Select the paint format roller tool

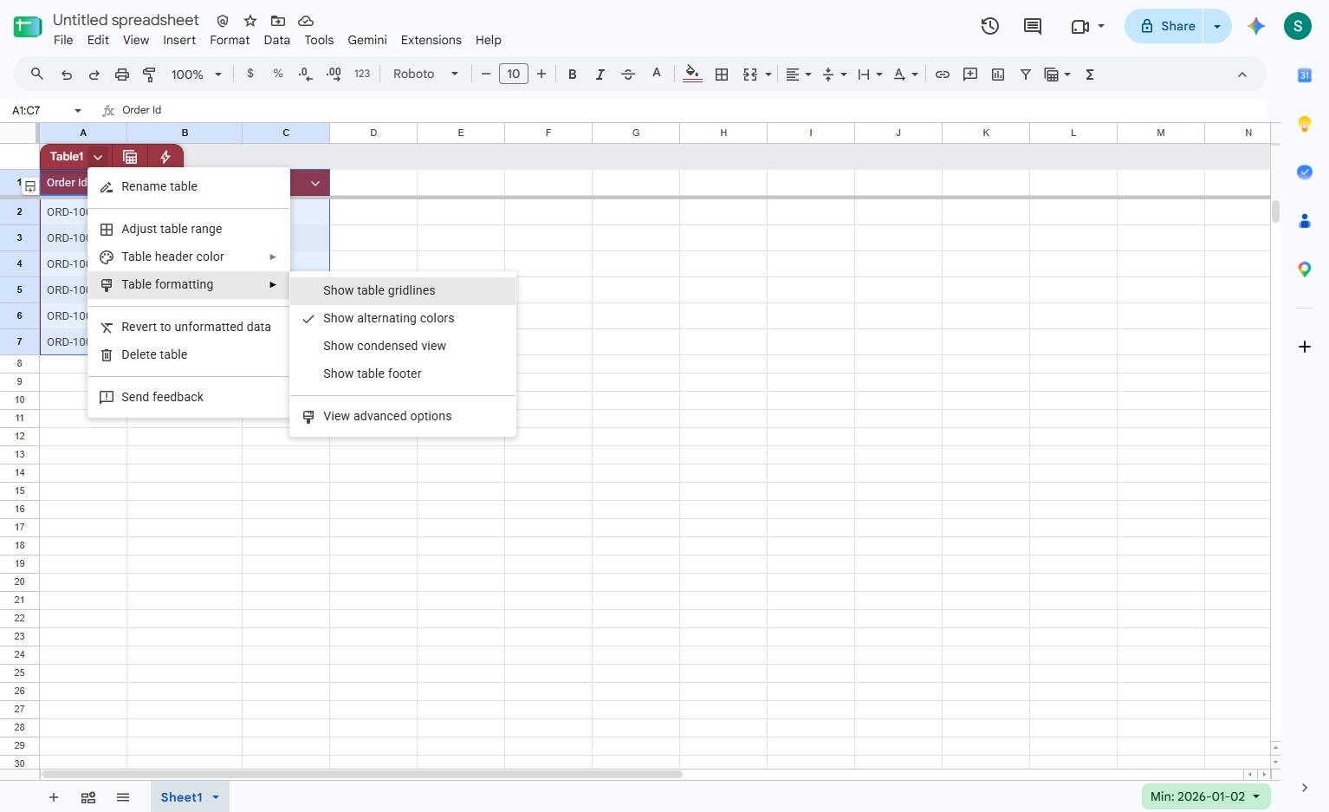149,75
